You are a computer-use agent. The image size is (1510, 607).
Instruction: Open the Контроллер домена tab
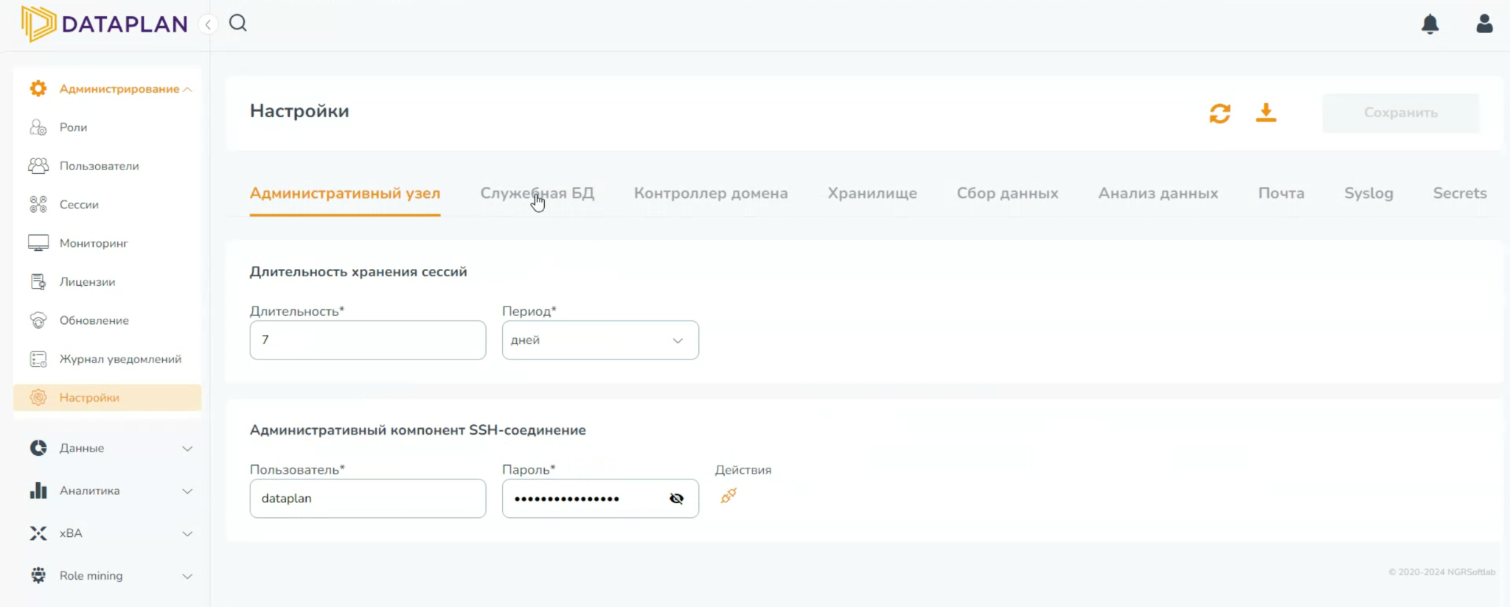pyautogui.click(x=711, y=193)
